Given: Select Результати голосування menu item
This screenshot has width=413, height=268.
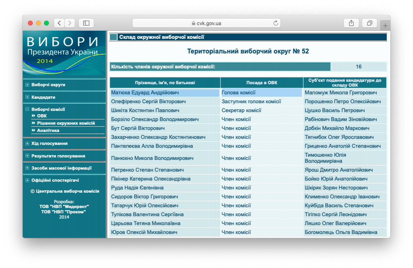Looking at the screenshot, I should point(58,156).
